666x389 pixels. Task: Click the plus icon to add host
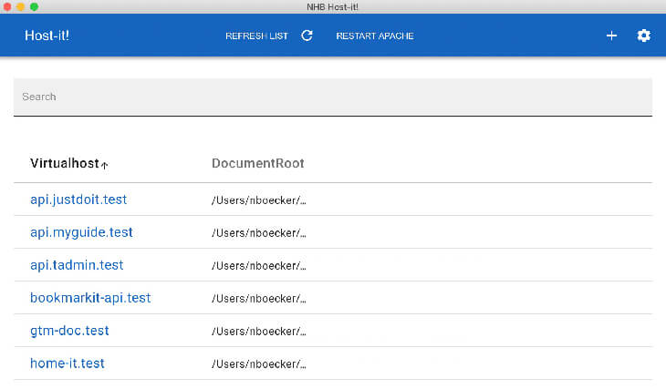[x=611, y=36]
